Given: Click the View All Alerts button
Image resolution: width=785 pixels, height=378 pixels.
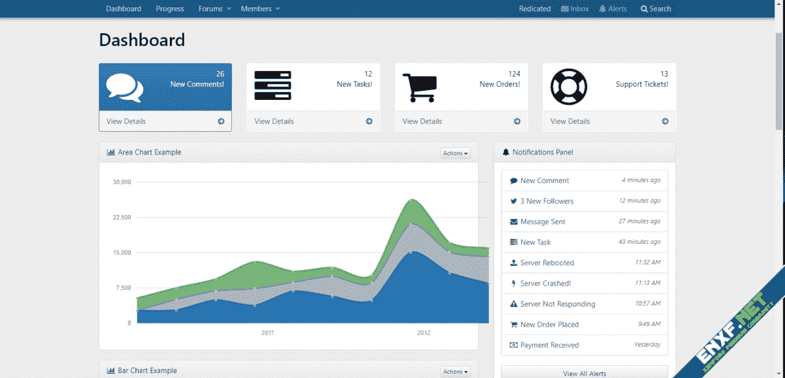Looking at the screenshot, I should 584,373.
